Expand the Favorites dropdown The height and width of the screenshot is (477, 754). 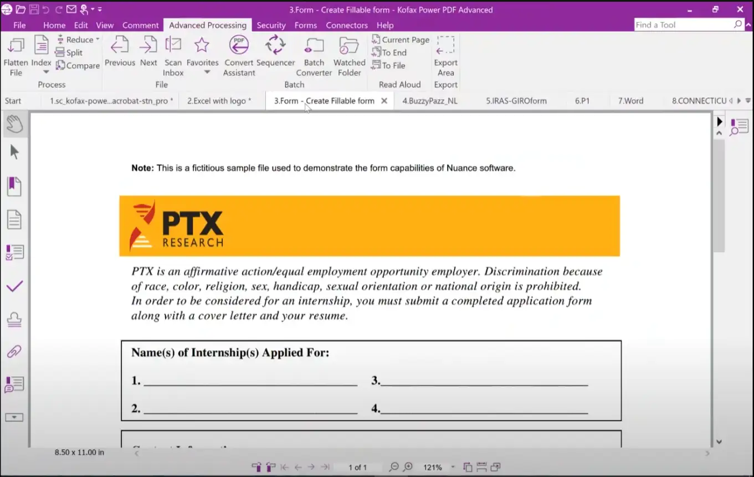click(207, 73)
